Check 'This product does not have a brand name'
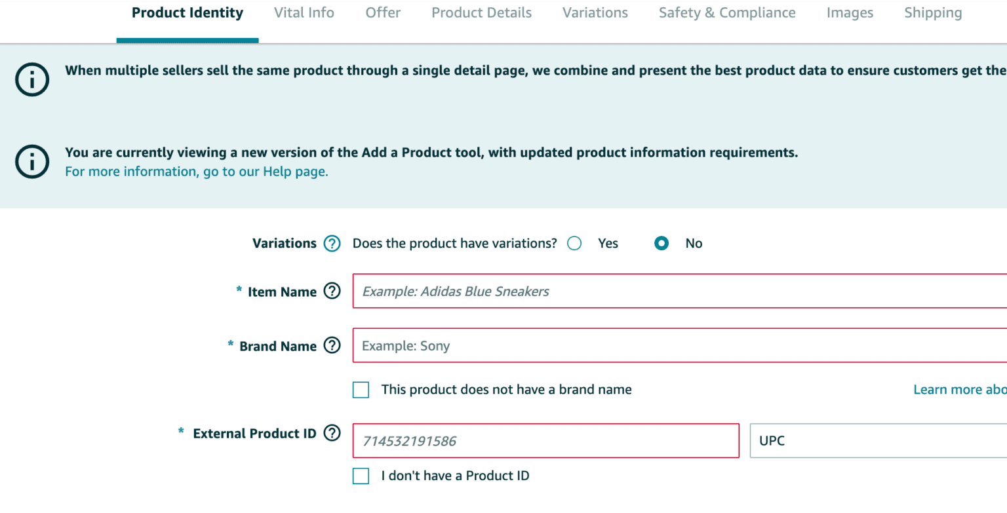This screenshot has width=1007, height=513. point(361,390)
